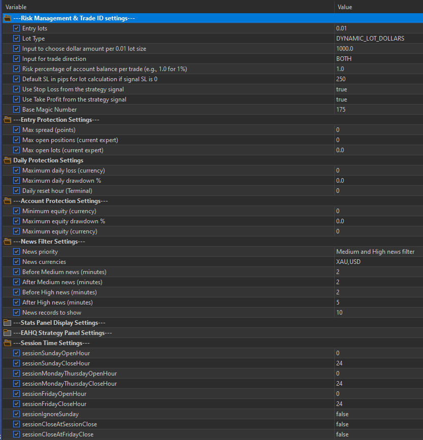Expand the Stats Panel Display Settings folder icon
Image resolution: width=423 pixels, height=440 pixels.
(7, 323)
